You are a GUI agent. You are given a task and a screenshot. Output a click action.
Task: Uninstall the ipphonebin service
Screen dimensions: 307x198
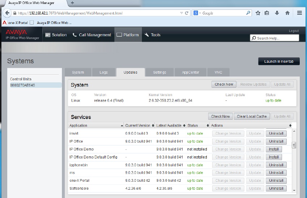coord(276,165)
